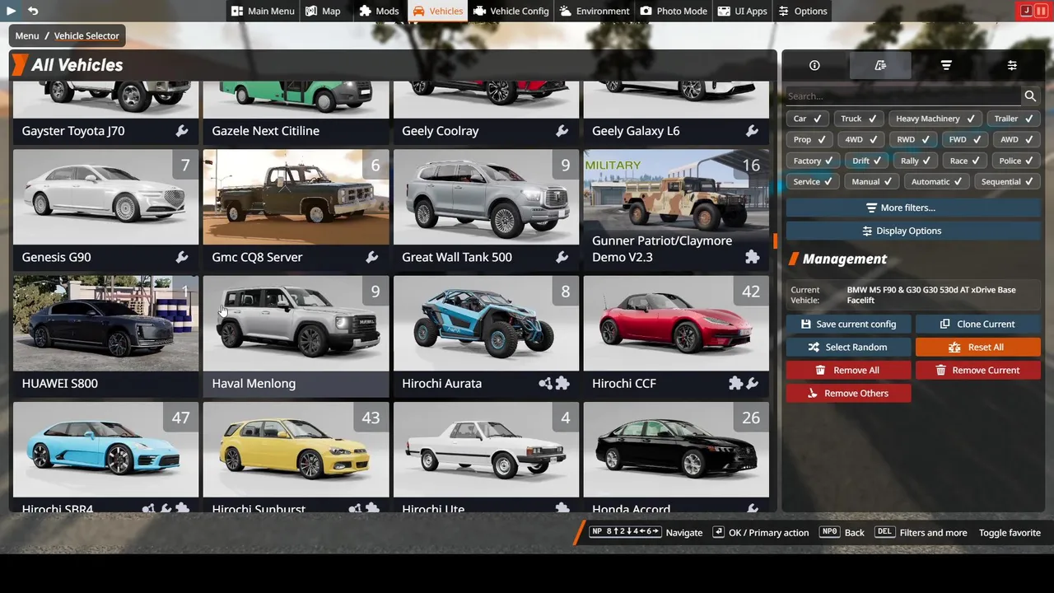This screenshot has height=593, width=1054.
Task: Go to Menu in the breadcrumb
Action: pos(27,35)
